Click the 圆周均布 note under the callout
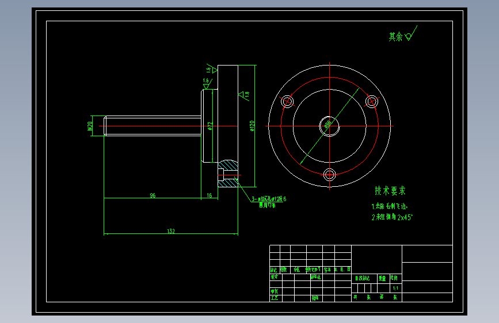 coord(267,205)
